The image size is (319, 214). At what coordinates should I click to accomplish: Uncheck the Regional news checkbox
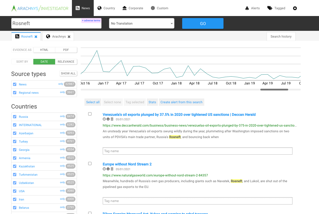pyautogui.click(x=15, y=93)
